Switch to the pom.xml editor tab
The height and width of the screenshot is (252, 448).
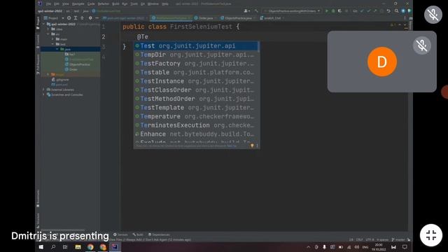tap(125, 18)
